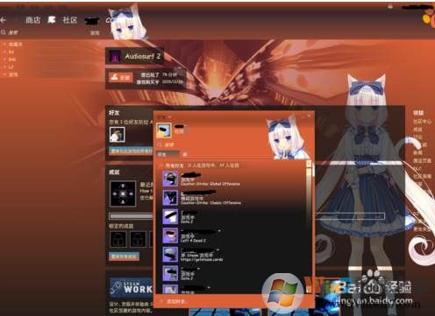View all friends who play this game
The width and height of the screenshot is (435, 316).
click(x=131, y=151)
